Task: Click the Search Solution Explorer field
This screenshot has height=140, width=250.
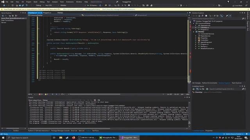Action: click(217, 19)
